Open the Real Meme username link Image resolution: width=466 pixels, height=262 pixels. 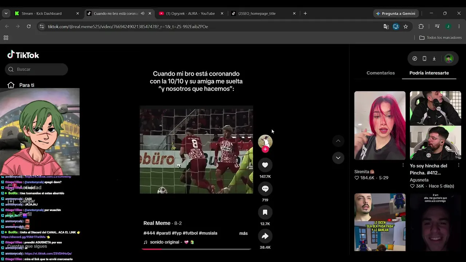[157, 223]
